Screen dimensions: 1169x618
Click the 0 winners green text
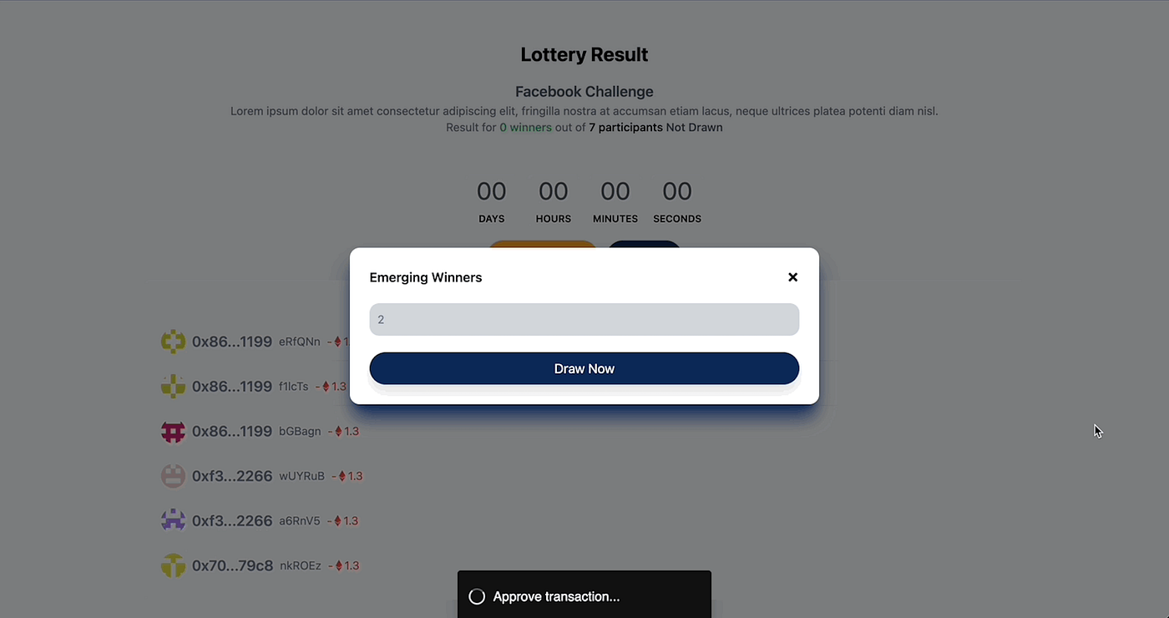tap(525, 128)
